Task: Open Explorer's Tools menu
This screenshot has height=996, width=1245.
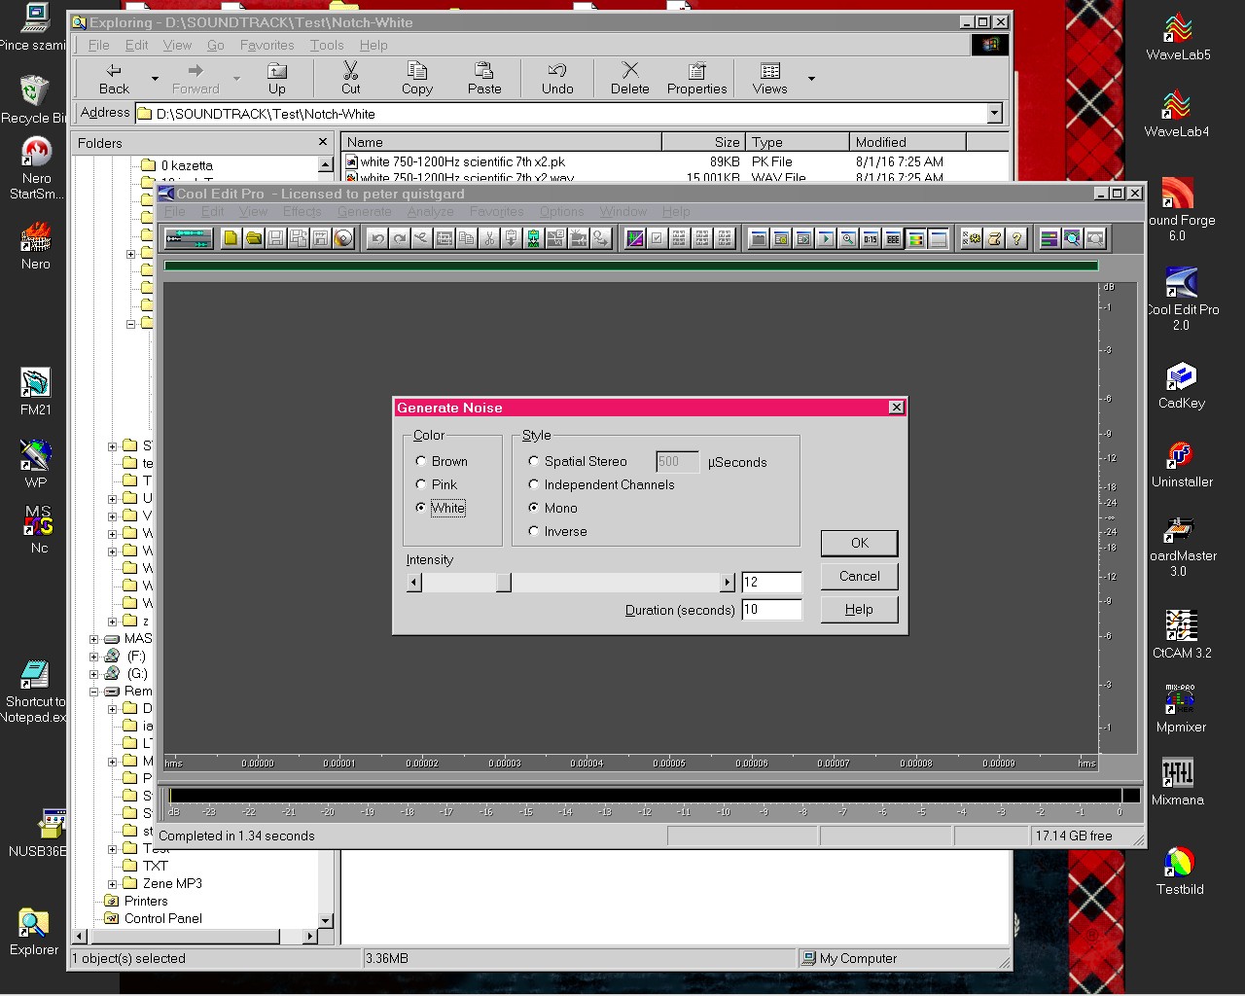Action: coord(327,45)
